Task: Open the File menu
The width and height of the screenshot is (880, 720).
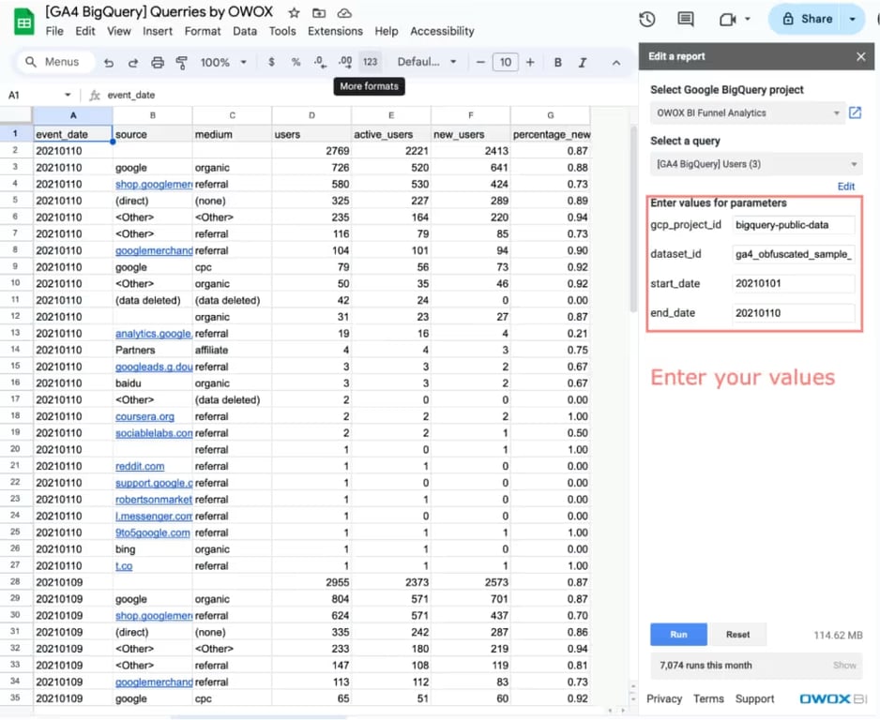Action: [54, 31]
